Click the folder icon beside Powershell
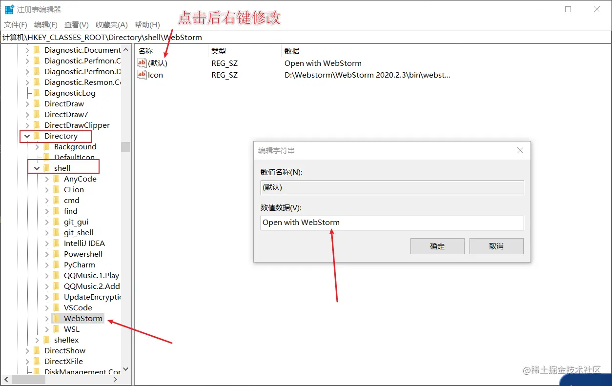The image size is (612, 386). pyautogui.click(x=57, y=254)
